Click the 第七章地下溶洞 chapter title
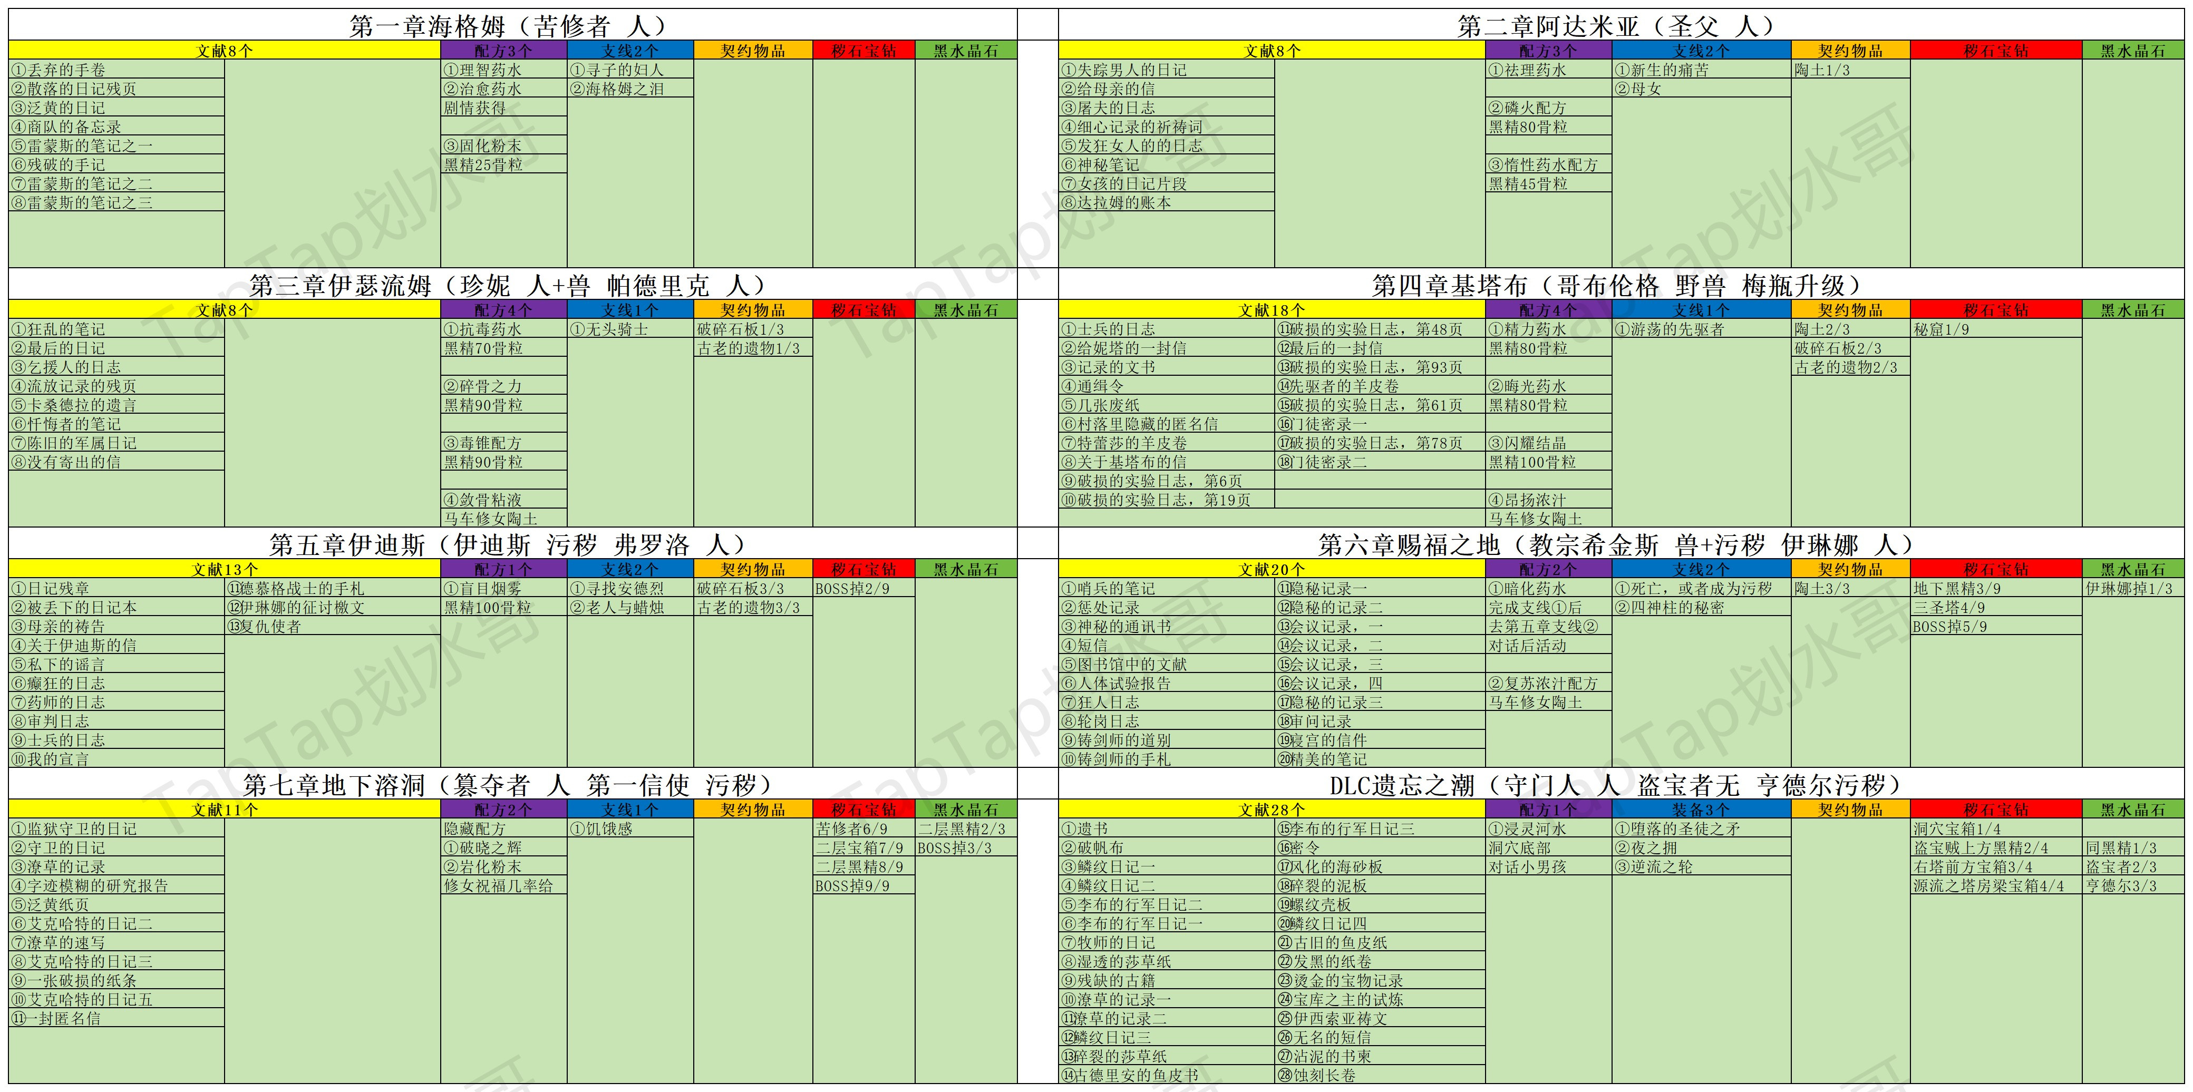2193x1092 pixels. tap(512, 784)
